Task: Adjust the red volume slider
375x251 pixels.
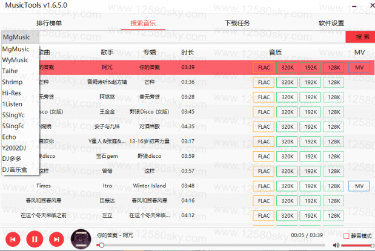Action: (x=357, y=246)
